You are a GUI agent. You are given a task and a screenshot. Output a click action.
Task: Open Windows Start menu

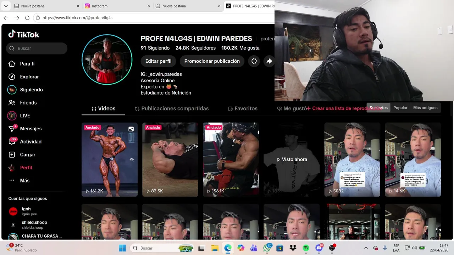[122, 248]
